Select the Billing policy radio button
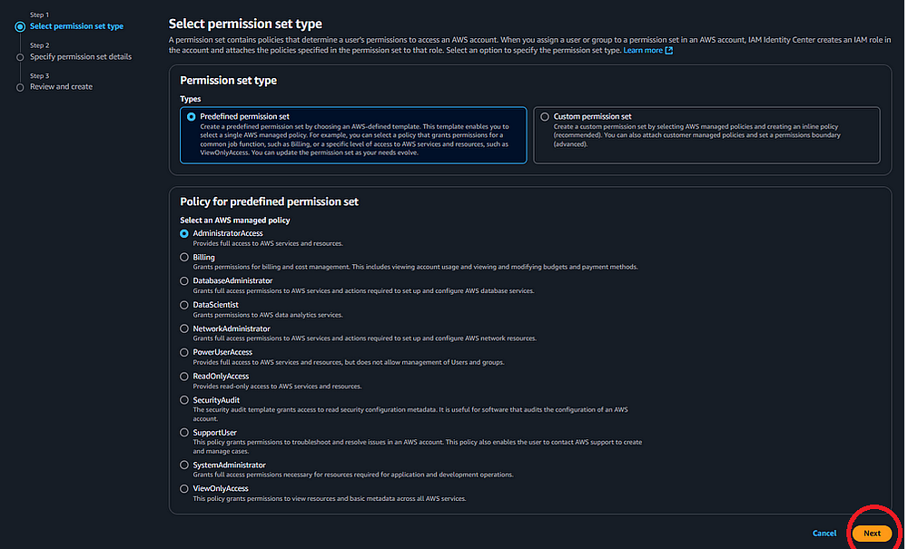Viewport: 908px width, 549px height. 185,257
